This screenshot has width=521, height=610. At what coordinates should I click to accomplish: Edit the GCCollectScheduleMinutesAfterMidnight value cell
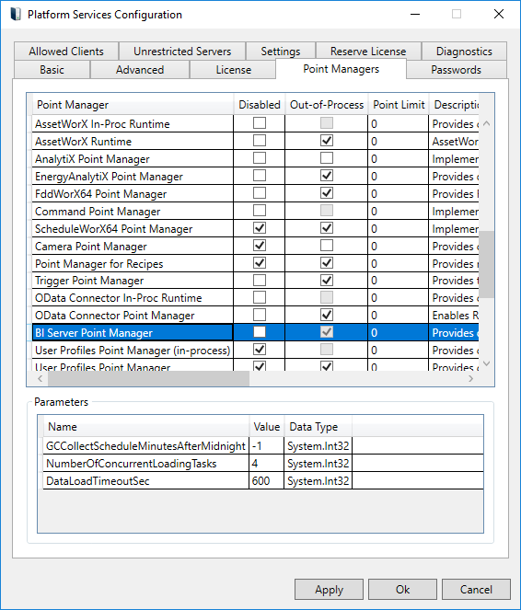click(x=267, y=446)
